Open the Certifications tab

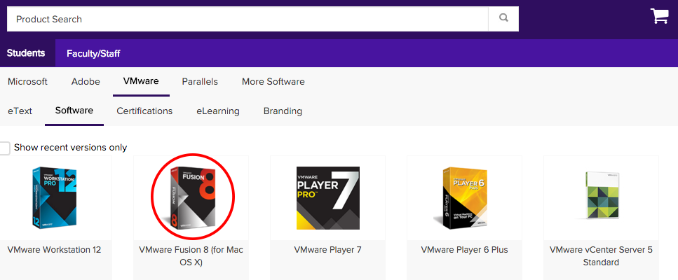coord(144,111)
